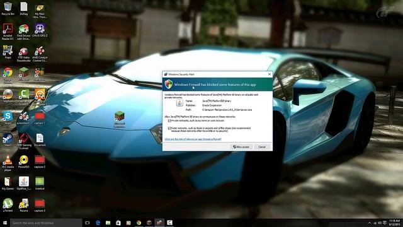
Task: Launch VLC media player shortcut
Action: point(8,163)
